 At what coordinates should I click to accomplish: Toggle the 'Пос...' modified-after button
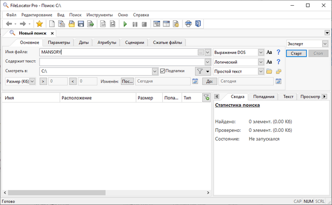point(127,81)
